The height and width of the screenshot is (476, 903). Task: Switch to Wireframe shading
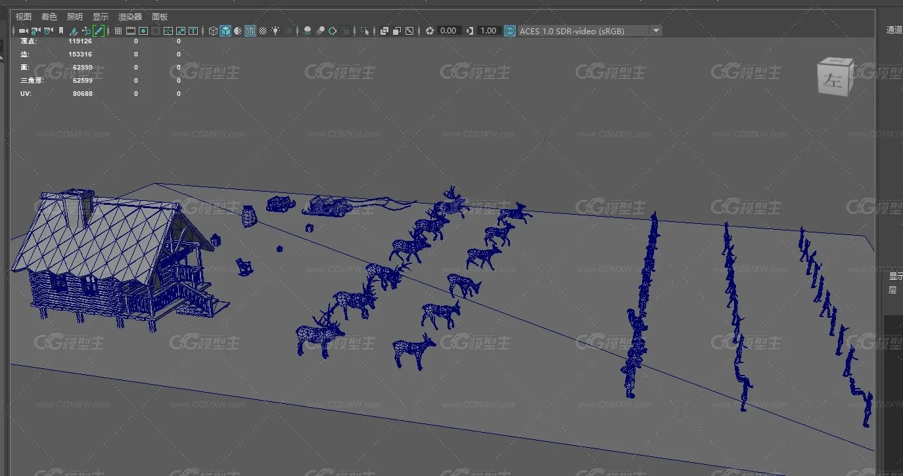point(213,31)
